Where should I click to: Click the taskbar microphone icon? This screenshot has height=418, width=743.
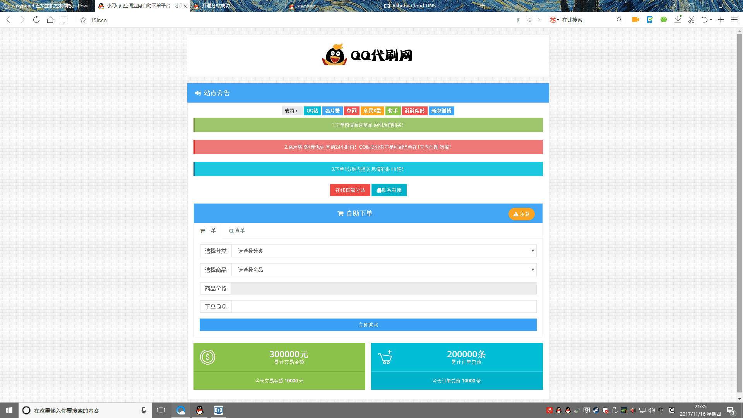coord(144,410)
